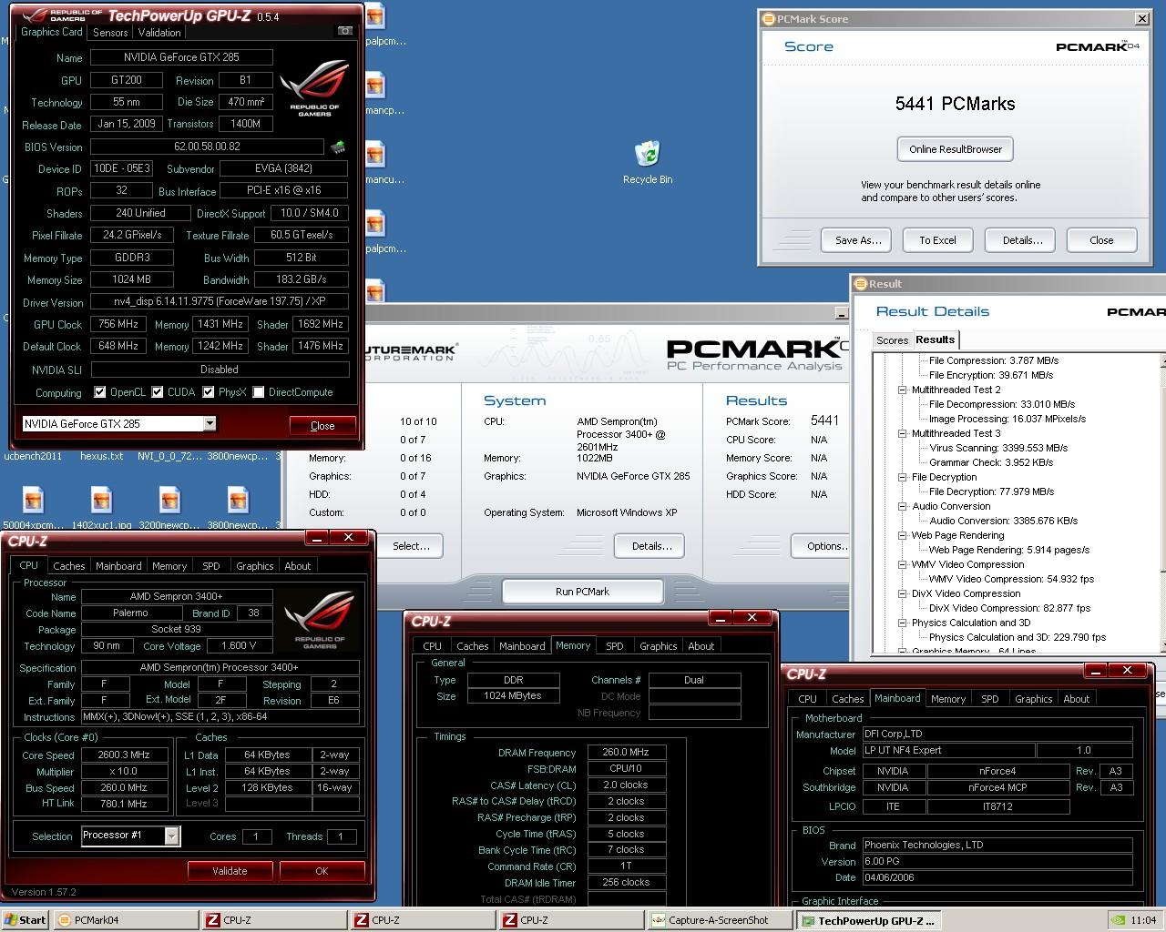Click OK in the CPU-Z processor window
The image size is (1166, 932).
[322, 871]
